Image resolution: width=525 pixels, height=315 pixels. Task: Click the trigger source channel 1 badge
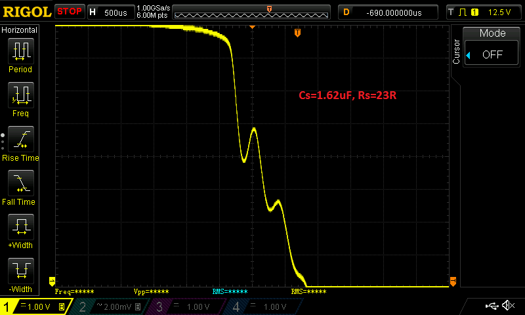click(474, 12)
